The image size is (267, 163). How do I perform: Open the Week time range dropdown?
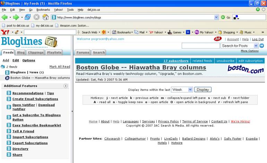[190, 89]
